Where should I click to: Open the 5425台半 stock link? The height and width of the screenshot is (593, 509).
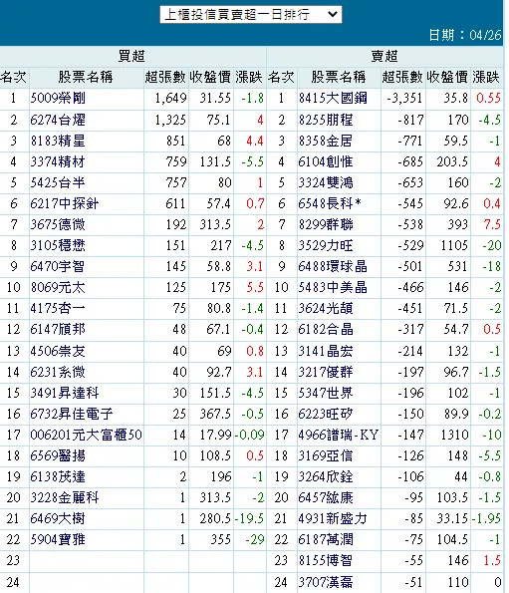pos(58,182)
